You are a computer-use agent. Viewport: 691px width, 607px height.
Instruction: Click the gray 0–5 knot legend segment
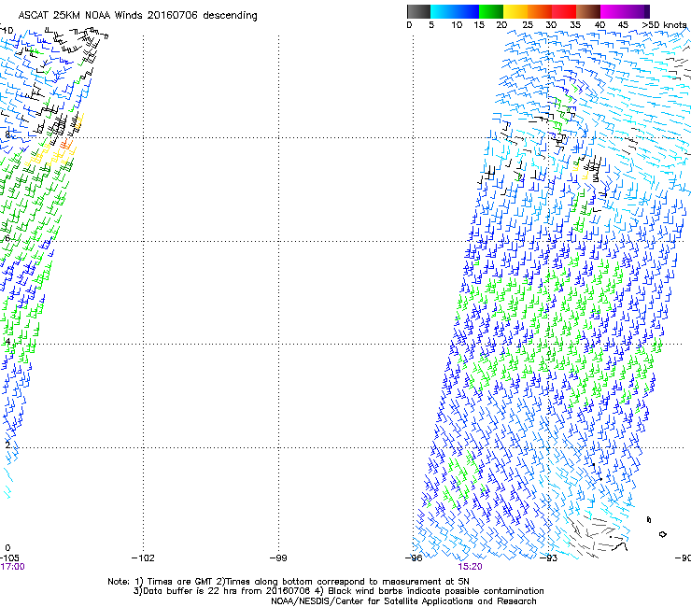click(418, 11)
